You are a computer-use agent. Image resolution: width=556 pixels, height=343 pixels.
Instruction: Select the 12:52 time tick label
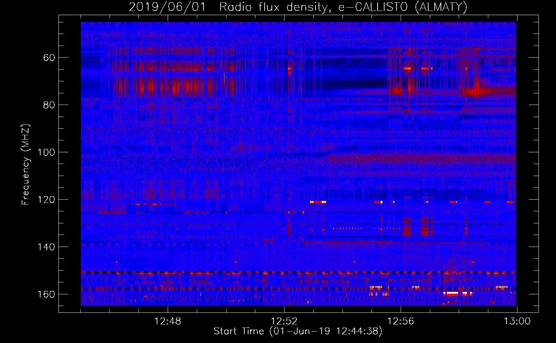(284, 321)
